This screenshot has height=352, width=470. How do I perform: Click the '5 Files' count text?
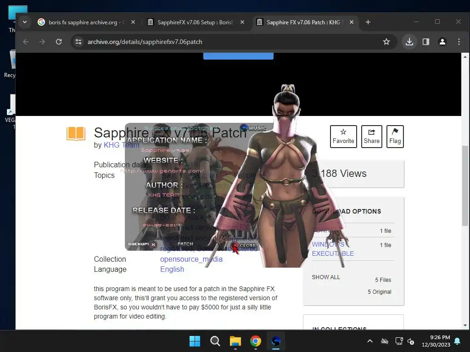pos(383,280)
